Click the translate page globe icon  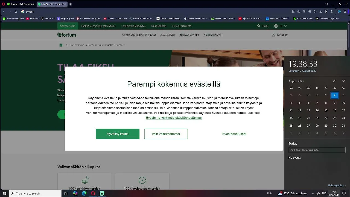pos(310,12)
